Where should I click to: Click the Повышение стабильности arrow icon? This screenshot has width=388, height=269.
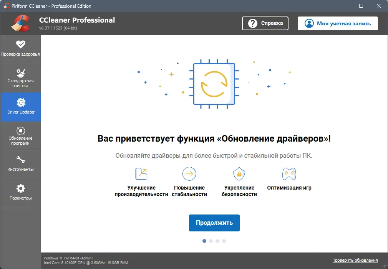(189, 173)
